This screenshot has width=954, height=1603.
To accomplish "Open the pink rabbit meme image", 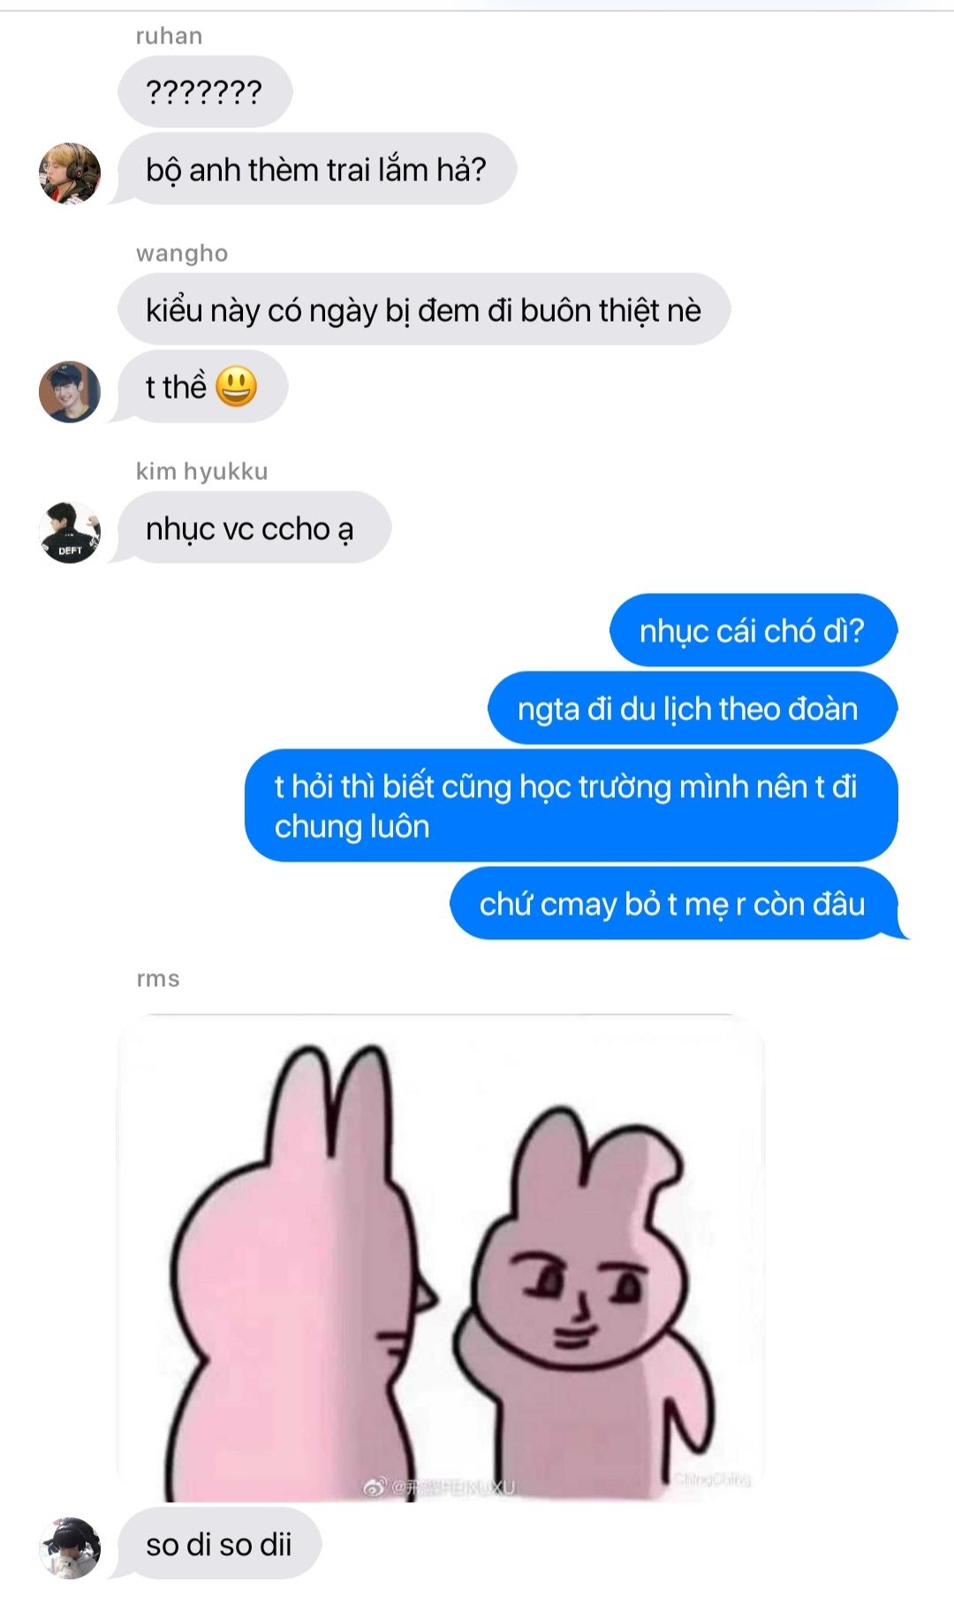I will point(440,1257).
